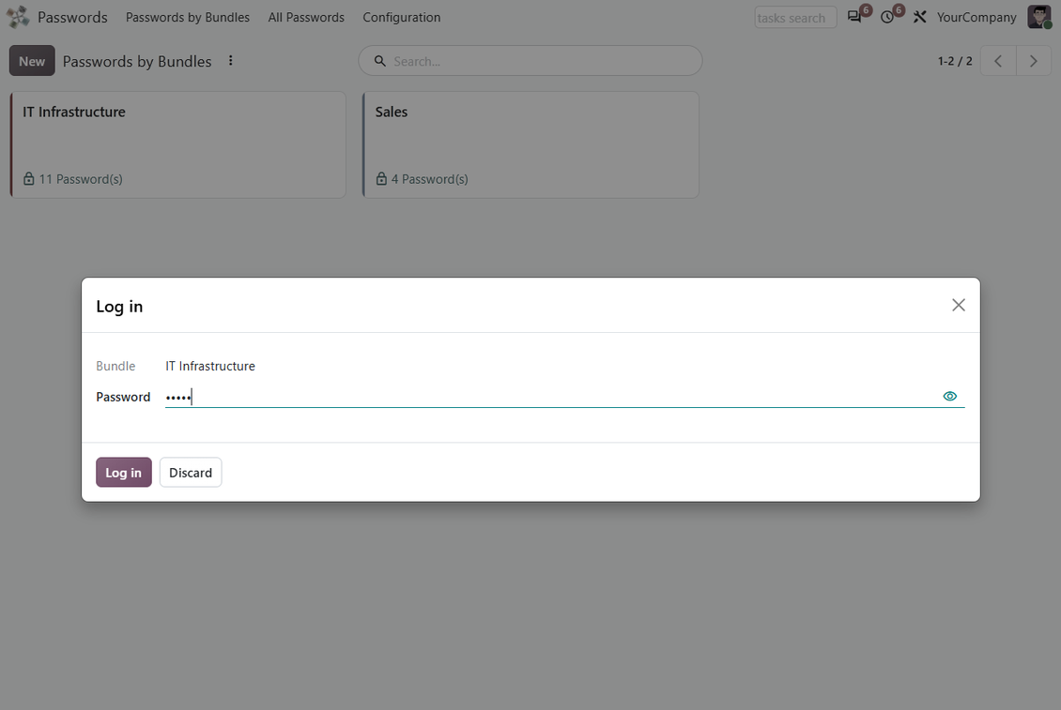
Task: Click the New button
Action: coord(32,61)
